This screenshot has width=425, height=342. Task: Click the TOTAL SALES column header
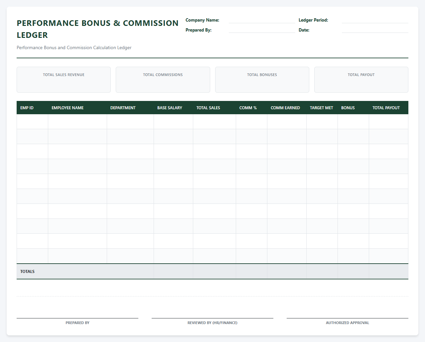point(214,108)
